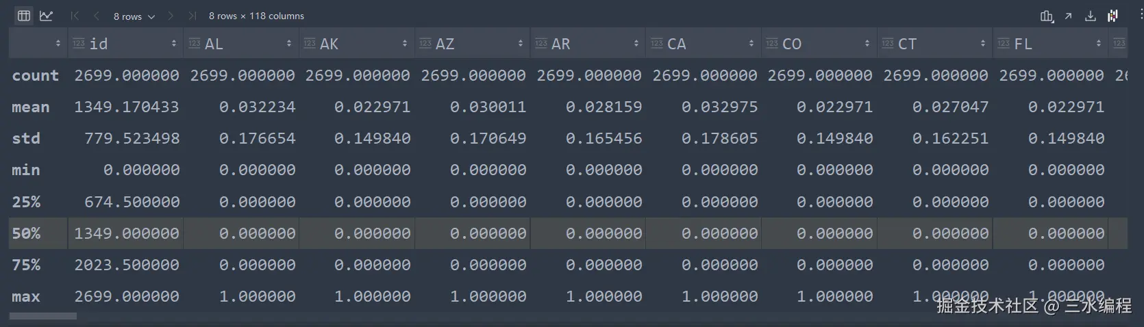Click the horizontal scrollbar thumb
This screenshot has height=327, width=1144.
(43, 316)
